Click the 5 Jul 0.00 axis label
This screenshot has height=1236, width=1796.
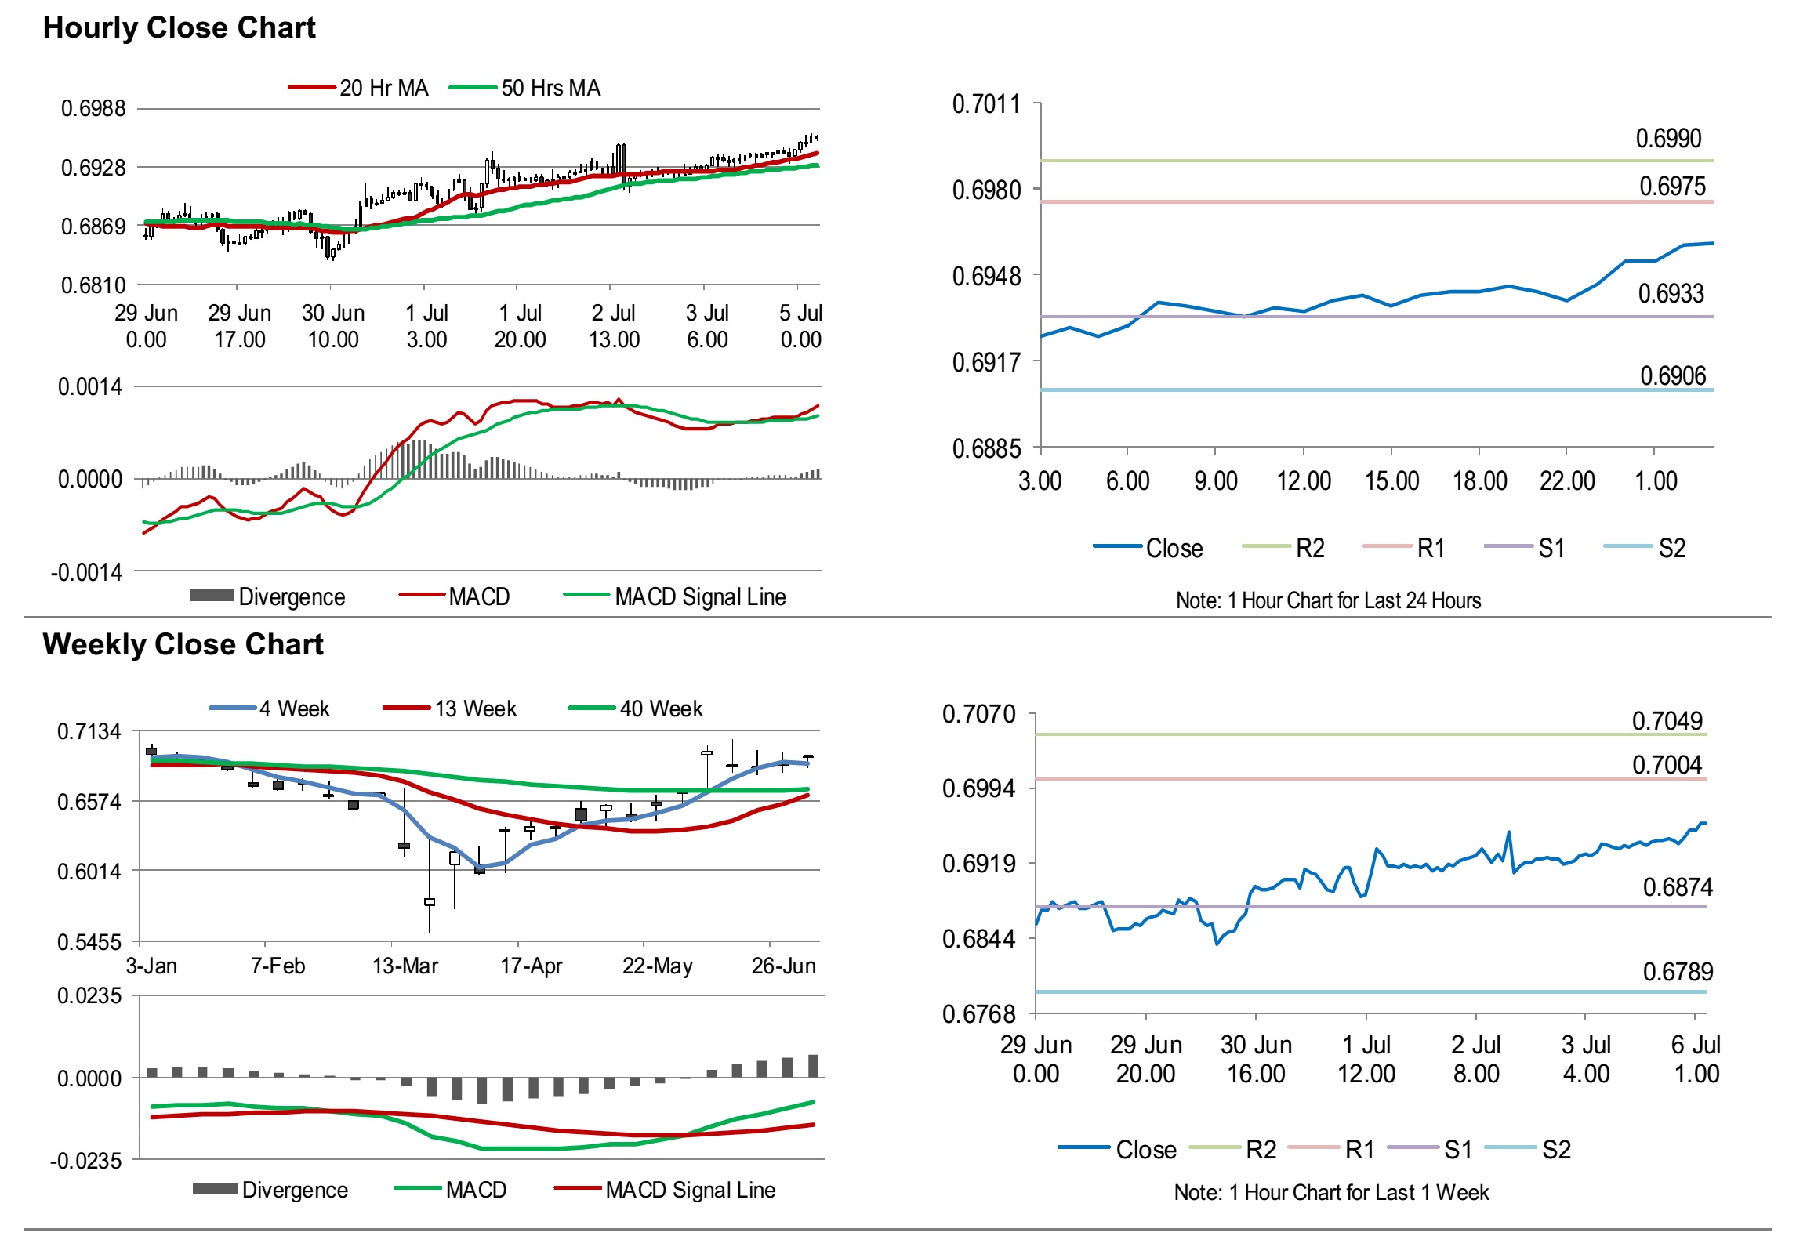[800, 326]
